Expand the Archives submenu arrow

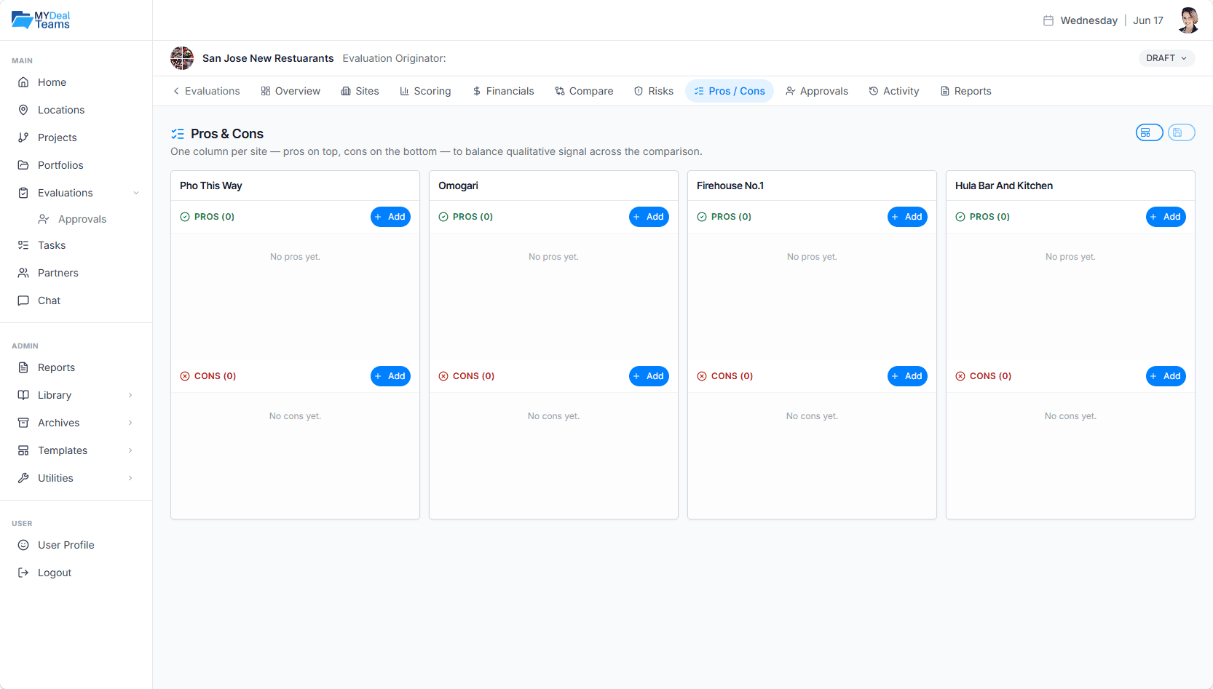pyautogui.click(x=130, y=423)
